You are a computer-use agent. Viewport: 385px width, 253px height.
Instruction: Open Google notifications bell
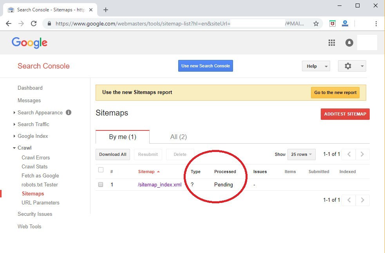(349, 43)
